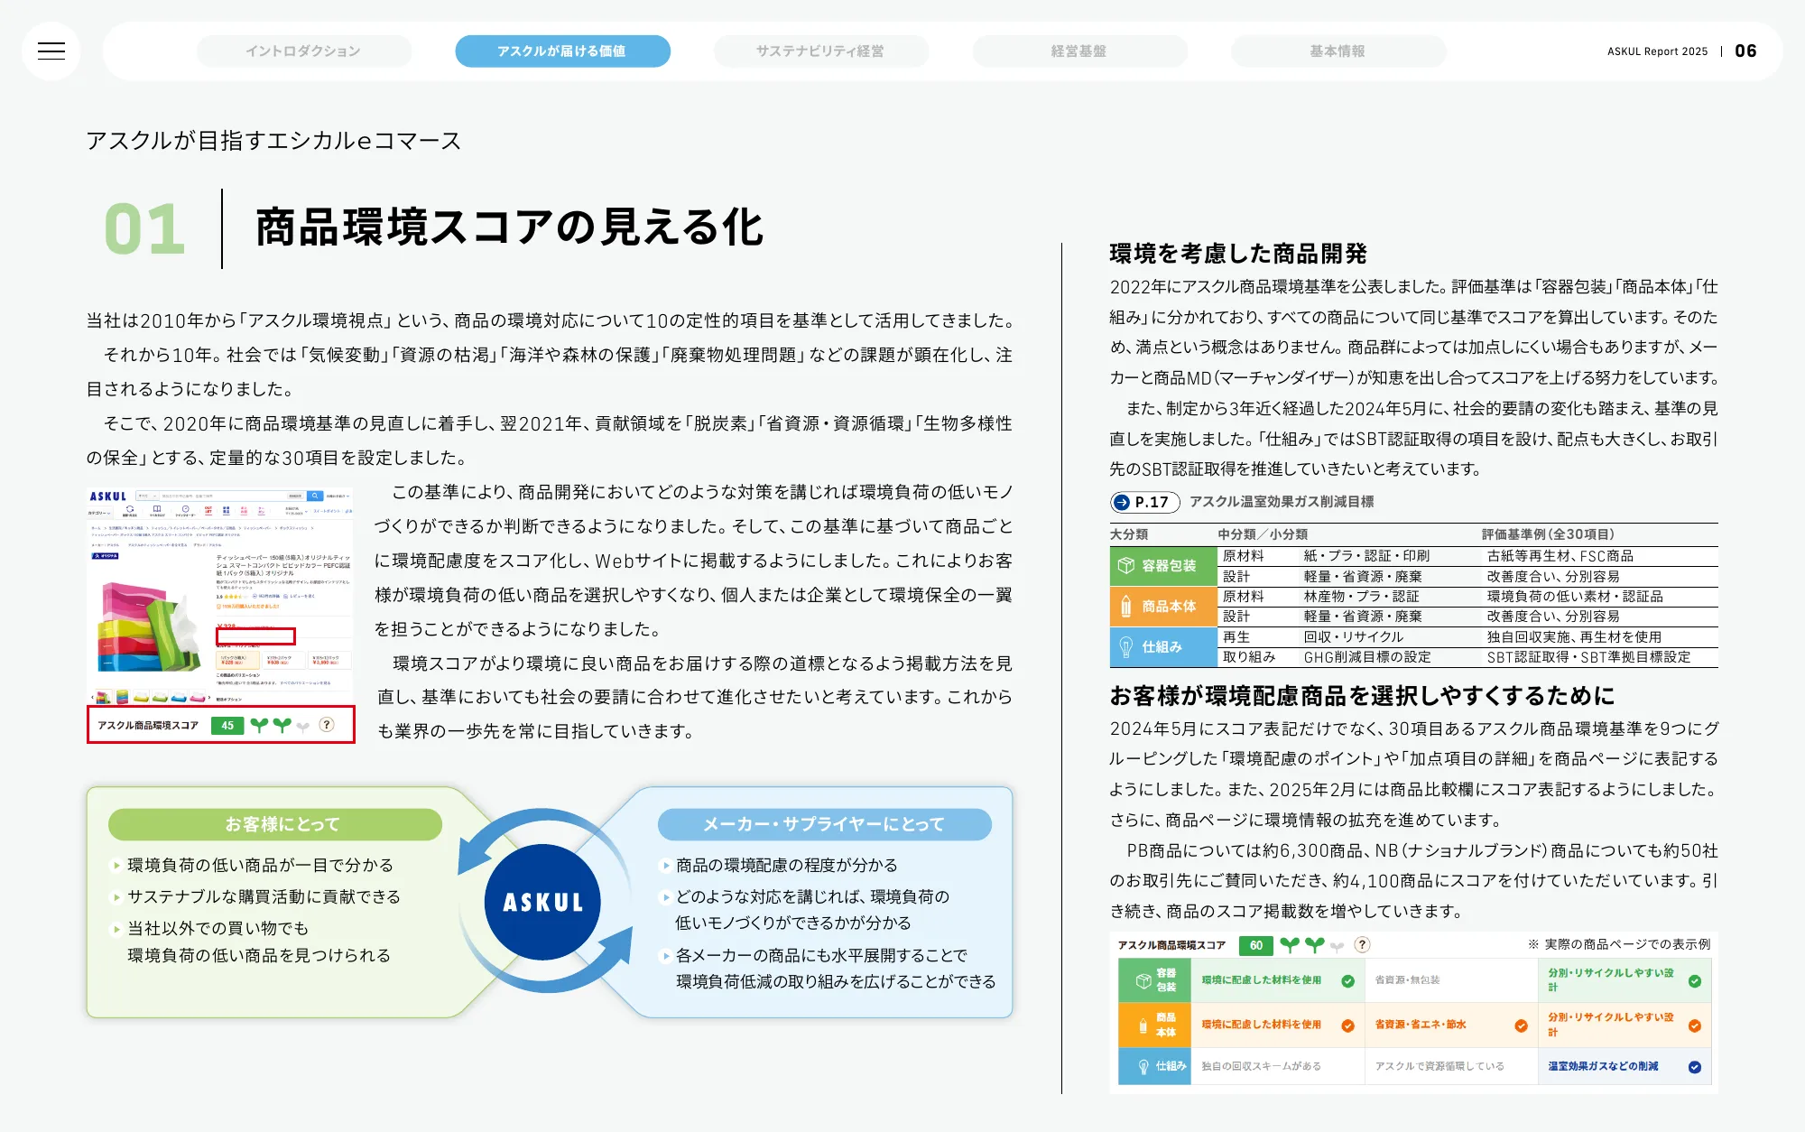1805x1132 pixels.
Task: Toggle the green check beside 環境に配慮した材料を使用
Action: [1347, 981]
